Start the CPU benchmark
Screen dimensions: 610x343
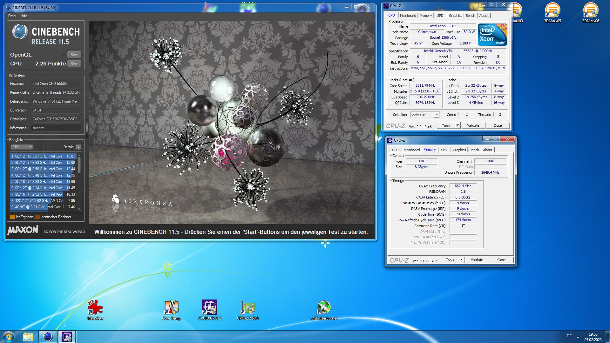pos(74,64)
